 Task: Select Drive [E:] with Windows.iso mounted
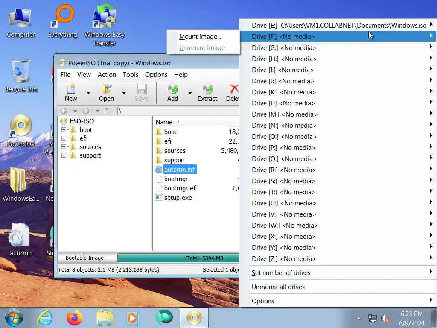[338, 25]
